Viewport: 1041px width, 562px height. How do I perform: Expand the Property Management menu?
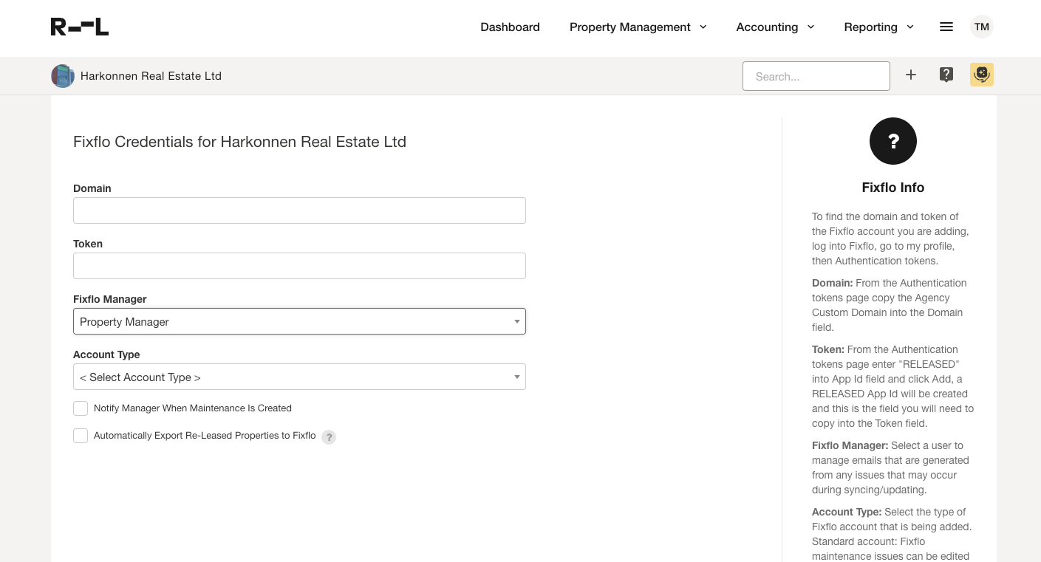[x=638, y=27]
